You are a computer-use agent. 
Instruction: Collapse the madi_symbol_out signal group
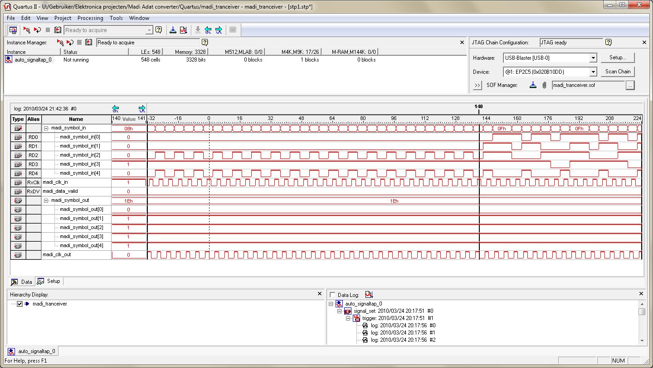click(46, 201)
